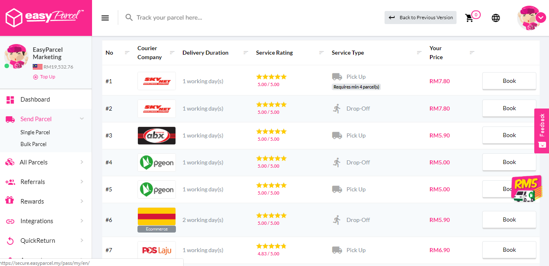
Task: Click the RM5 van promo badge
Action: click(526, 189)
